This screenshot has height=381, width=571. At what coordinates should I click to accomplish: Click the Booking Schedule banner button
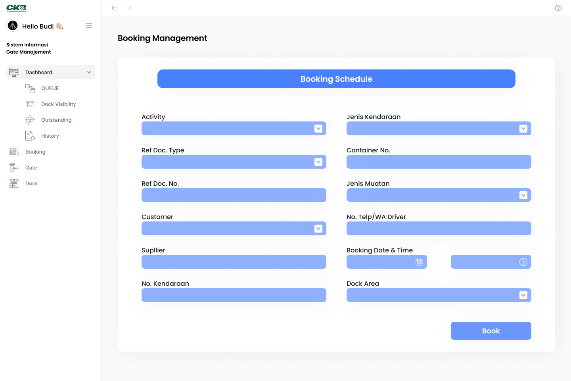point(336,79)
